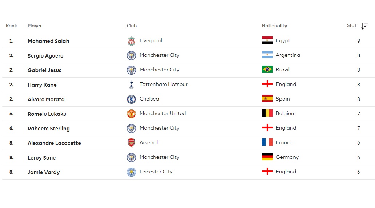
Task: Click the Argentina flag icon
Action: [x=267, y=55]
